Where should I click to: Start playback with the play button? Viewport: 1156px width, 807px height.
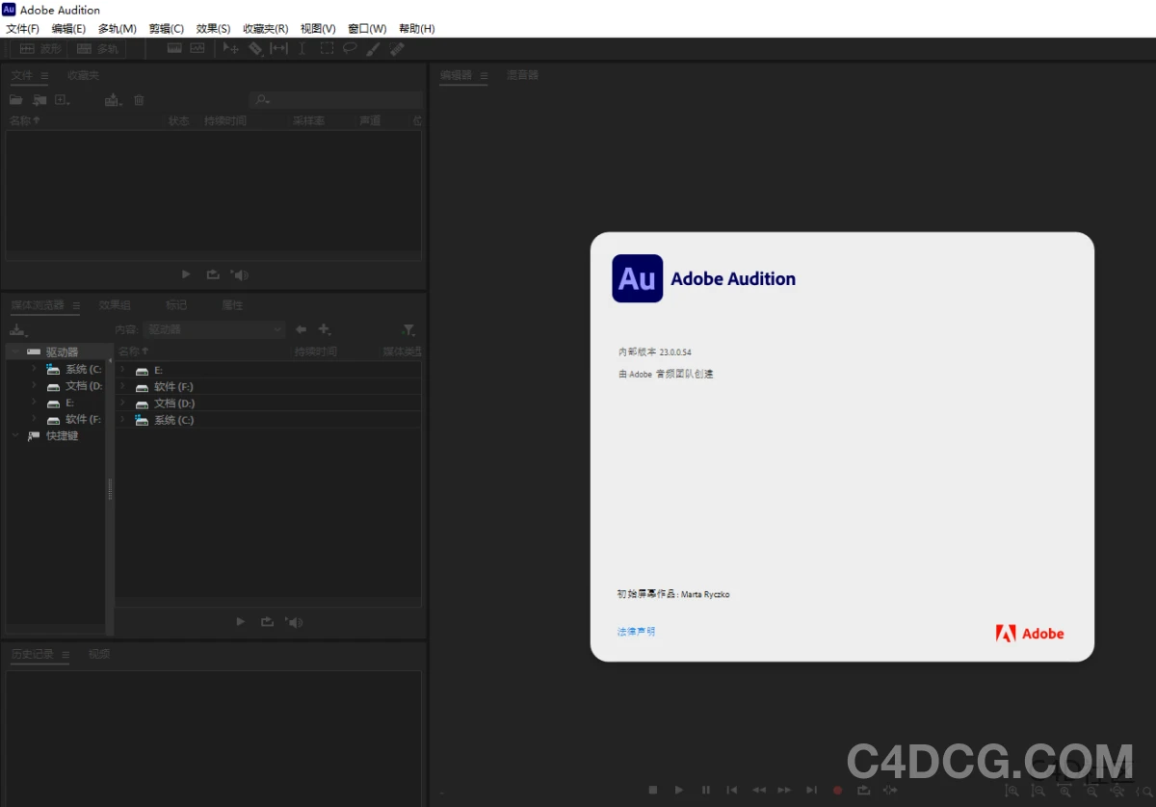pos(679,790)
